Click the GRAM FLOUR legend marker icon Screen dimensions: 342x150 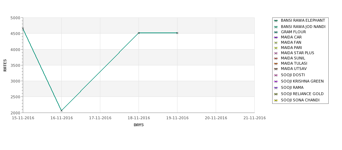point(276,33)
